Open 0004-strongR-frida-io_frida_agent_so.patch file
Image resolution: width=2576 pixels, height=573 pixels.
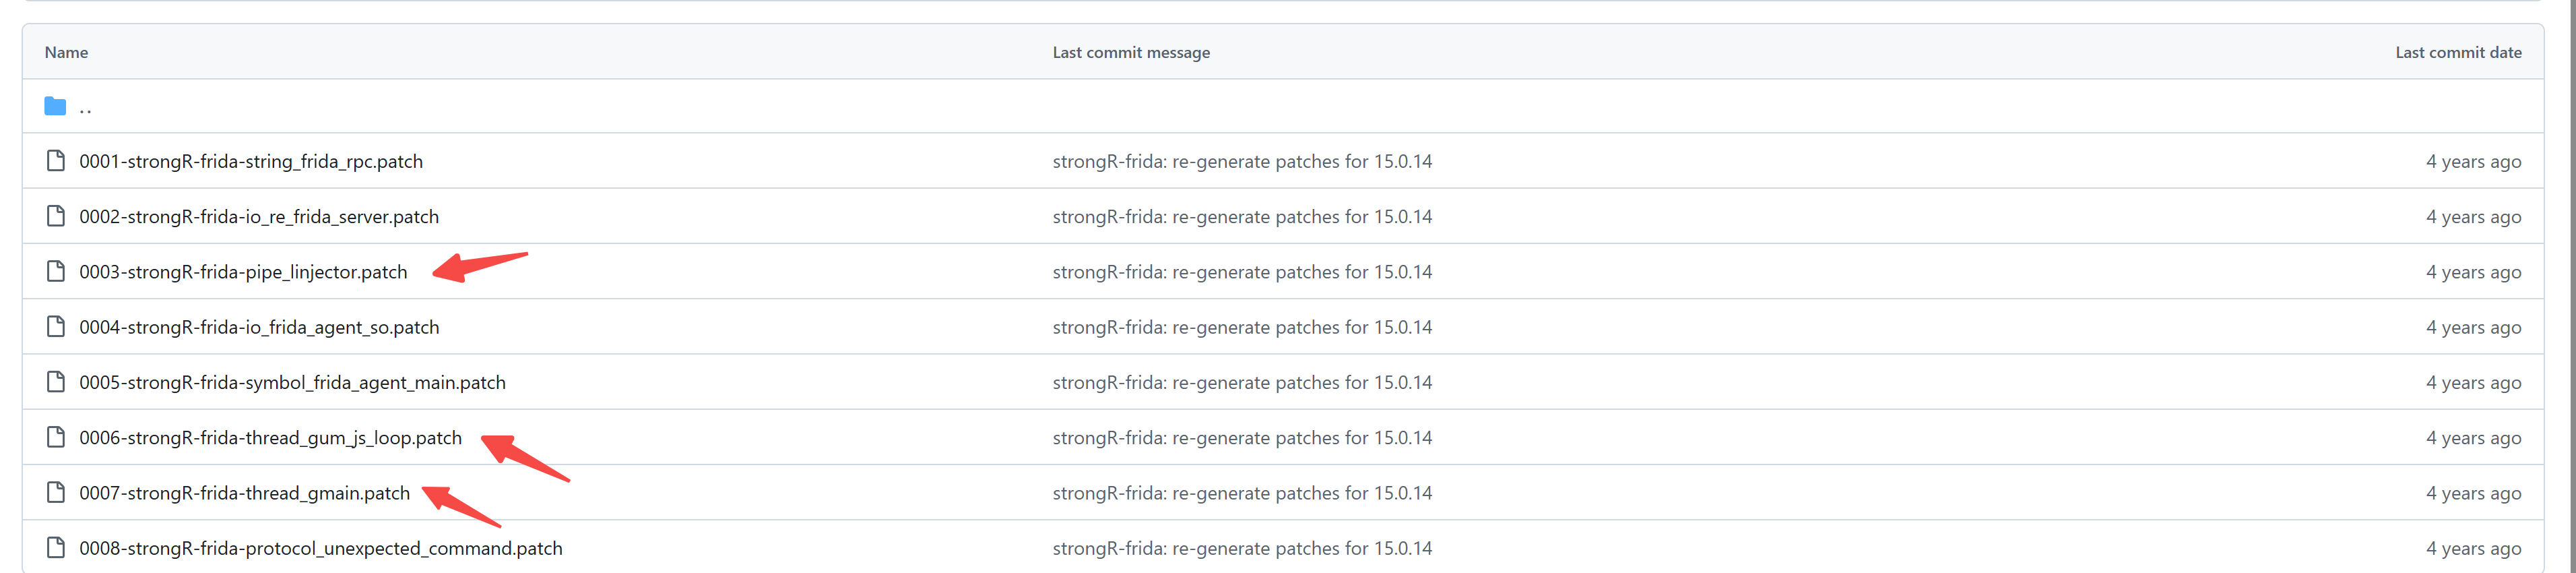(x=259, y=328)
